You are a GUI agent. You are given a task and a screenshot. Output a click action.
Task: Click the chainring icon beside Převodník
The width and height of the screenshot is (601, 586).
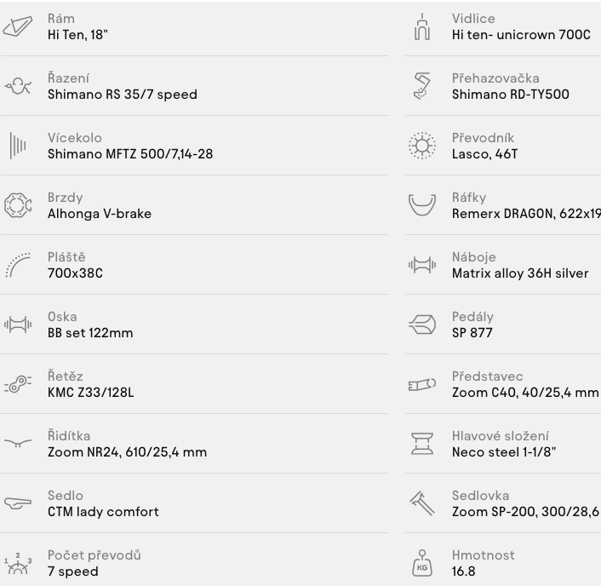point(422,146)
